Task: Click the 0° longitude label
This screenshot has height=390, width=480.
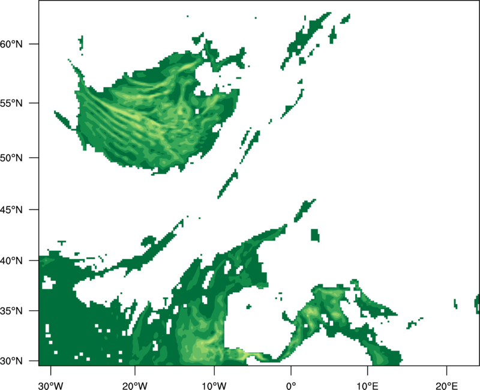Action: click(x=291, y=386)
